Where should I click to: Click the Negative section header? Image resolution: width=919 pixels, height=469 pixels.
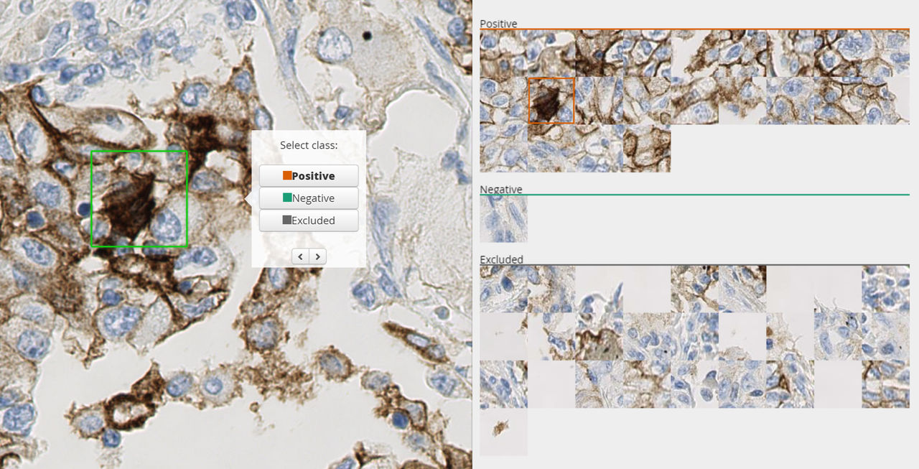coord(500,190)
